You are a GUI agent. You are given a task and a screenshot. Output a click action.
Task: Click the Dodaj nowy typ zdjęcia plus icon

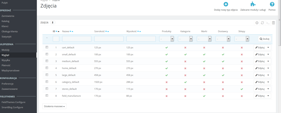click(226, 4)
